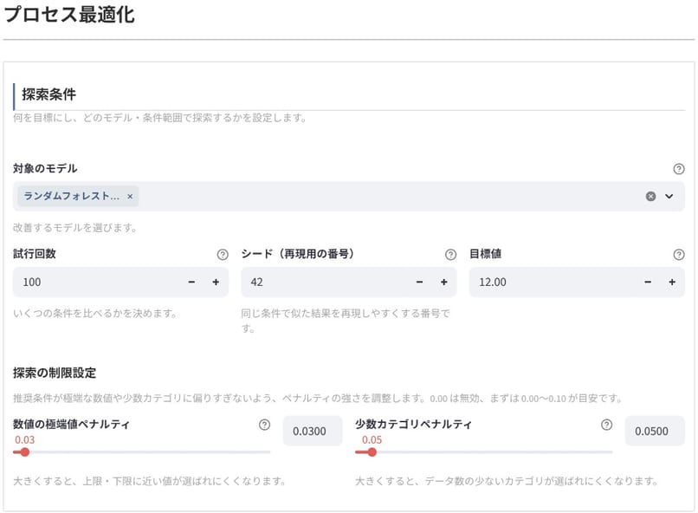Image resolution: width=698 pixels, height=513 pixels.
Task: Open help for 数値の極端値ペナルティ
Action: (264, 425)
